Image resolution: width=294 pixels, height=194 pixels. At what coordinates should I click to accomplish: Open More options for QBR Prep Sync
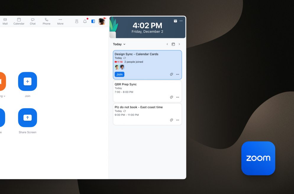(177, 97)
